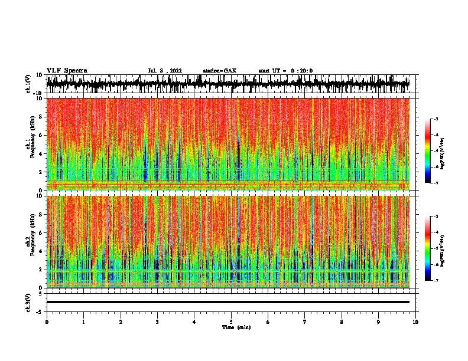The image size is (468, 361).
Task: Click the ch.1 spectrogram panel
Action: 228,144
